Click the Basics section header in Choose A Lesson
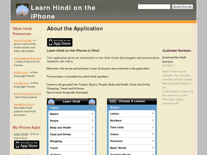This screenshot has width=207, height=155. 114,108
